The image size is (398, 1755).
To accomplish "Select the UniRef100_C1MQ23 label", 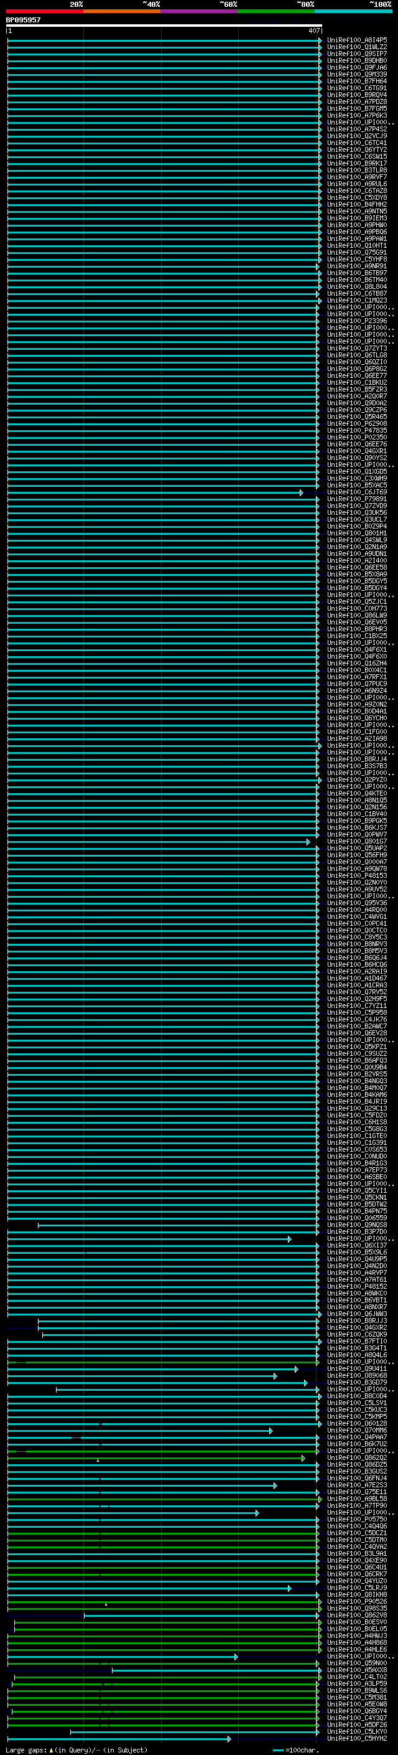I will click(357, 301).
